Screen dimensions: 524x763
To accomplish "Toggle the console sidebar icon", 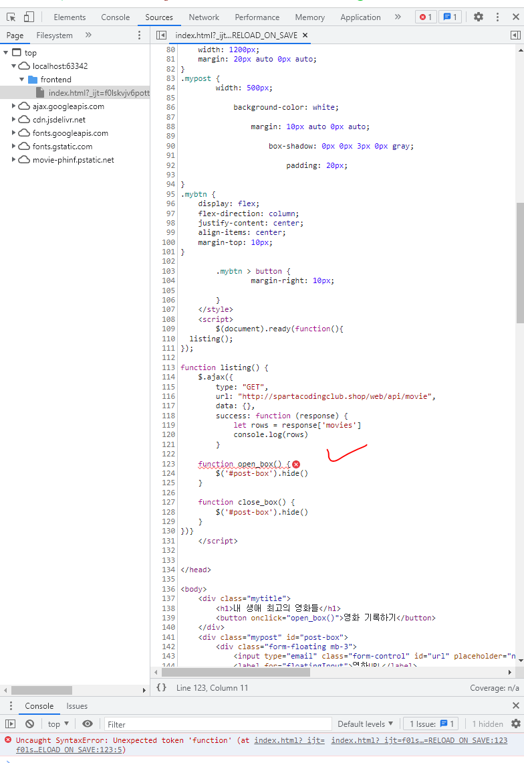I will click(10, 724).
